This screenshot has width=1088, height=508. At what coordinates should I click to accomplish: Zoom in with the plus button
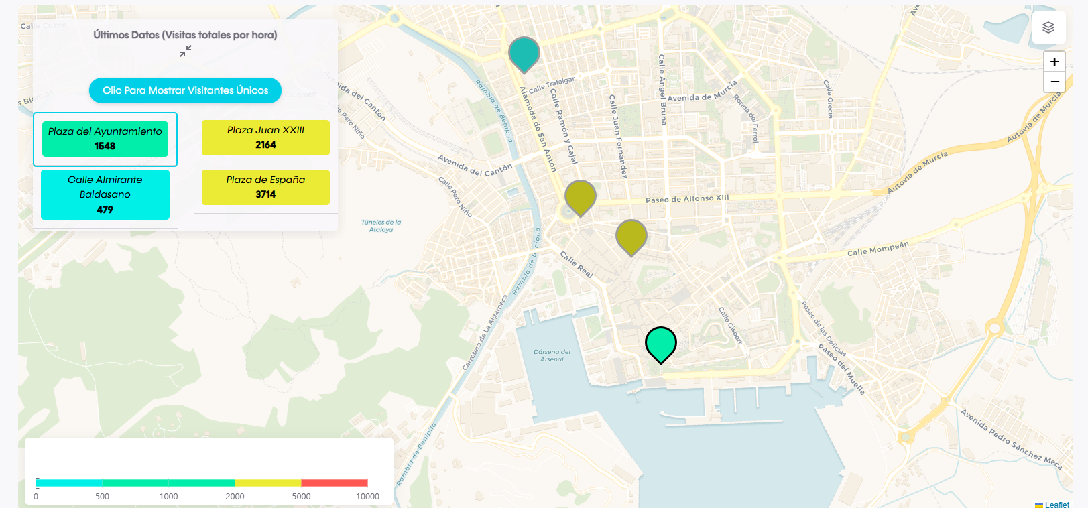point(1054,62)
